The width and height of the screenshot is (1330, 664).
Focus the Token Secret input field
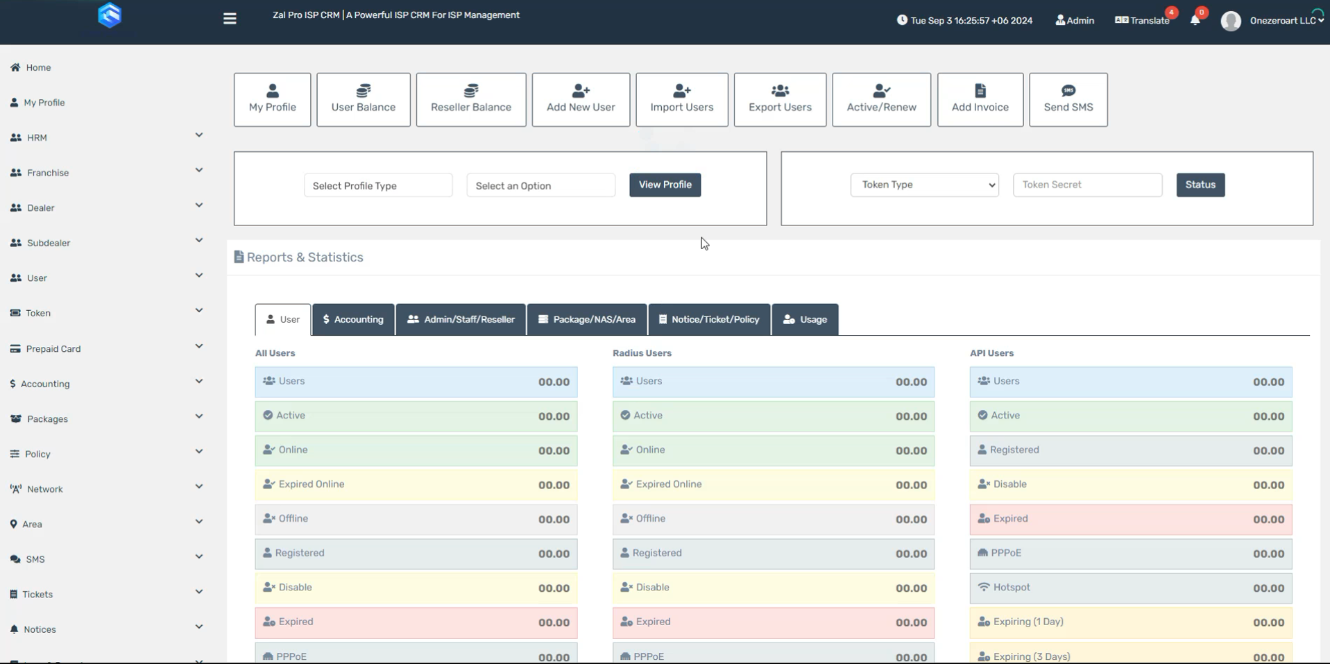pyautogui.click(x=1086, y=185)
